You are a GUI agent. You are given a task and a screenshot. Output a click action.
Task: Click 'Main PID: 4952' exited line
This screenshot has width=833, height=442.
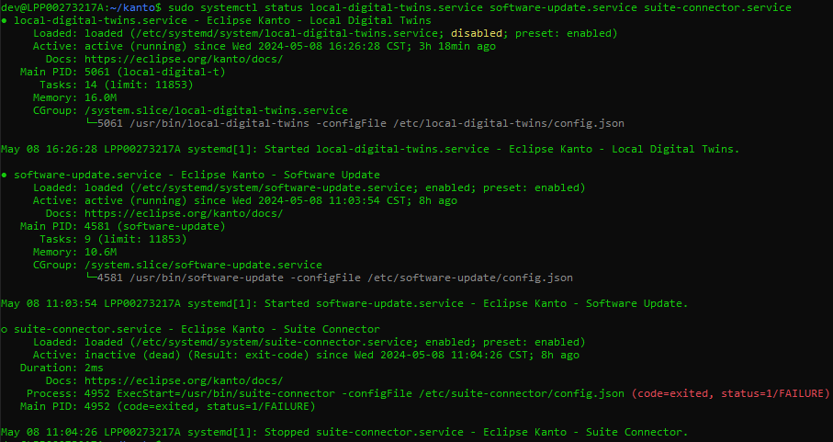168,406
